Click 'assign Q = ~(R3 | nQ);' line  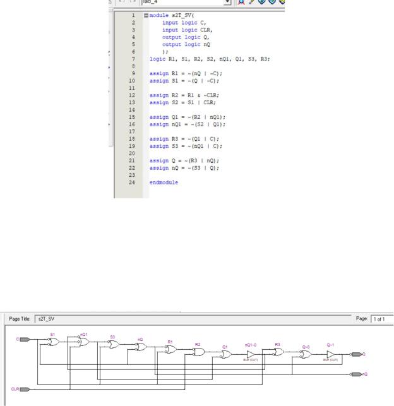(x=184, y=160)
